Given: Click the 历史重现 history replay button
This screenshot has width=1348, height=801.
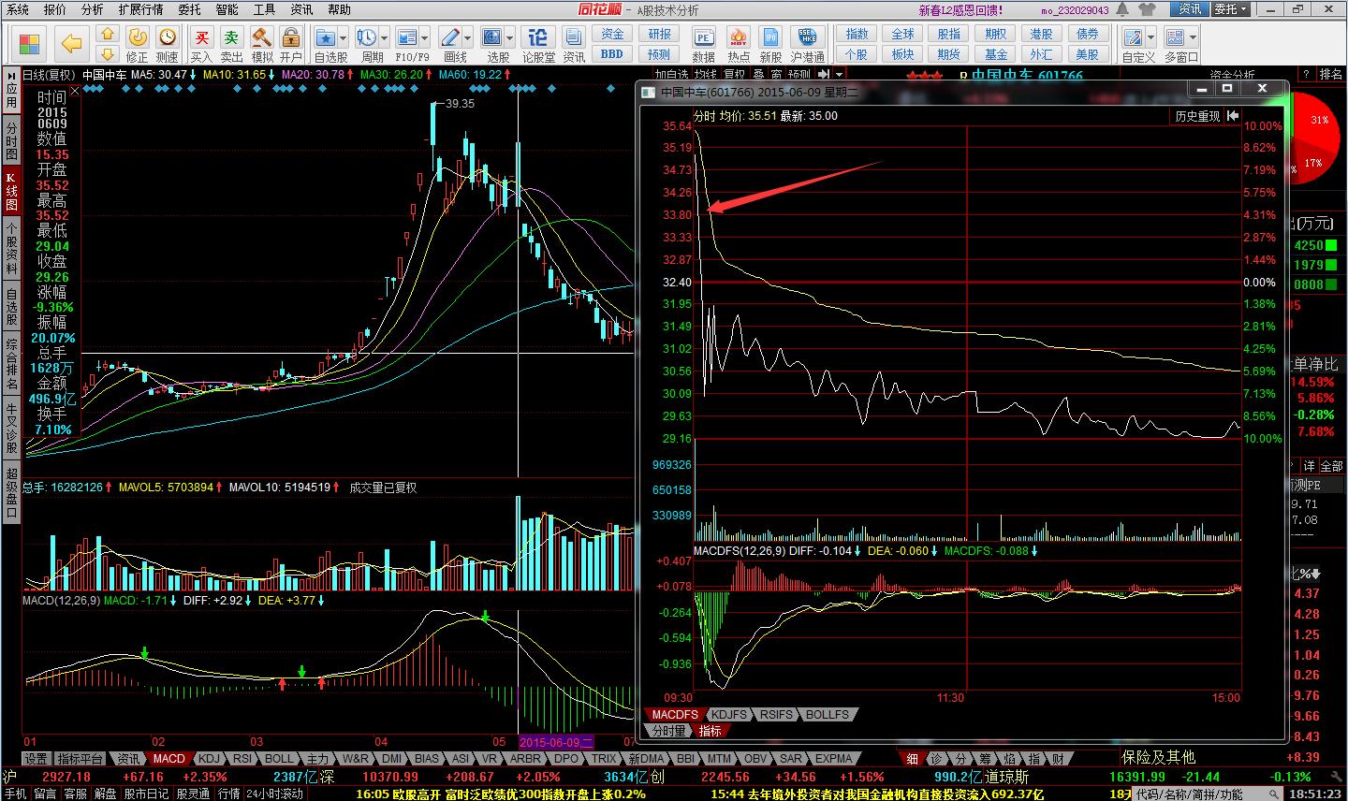Looking at the screenshot, I should pyautogui.click(x=1197, y=116).
